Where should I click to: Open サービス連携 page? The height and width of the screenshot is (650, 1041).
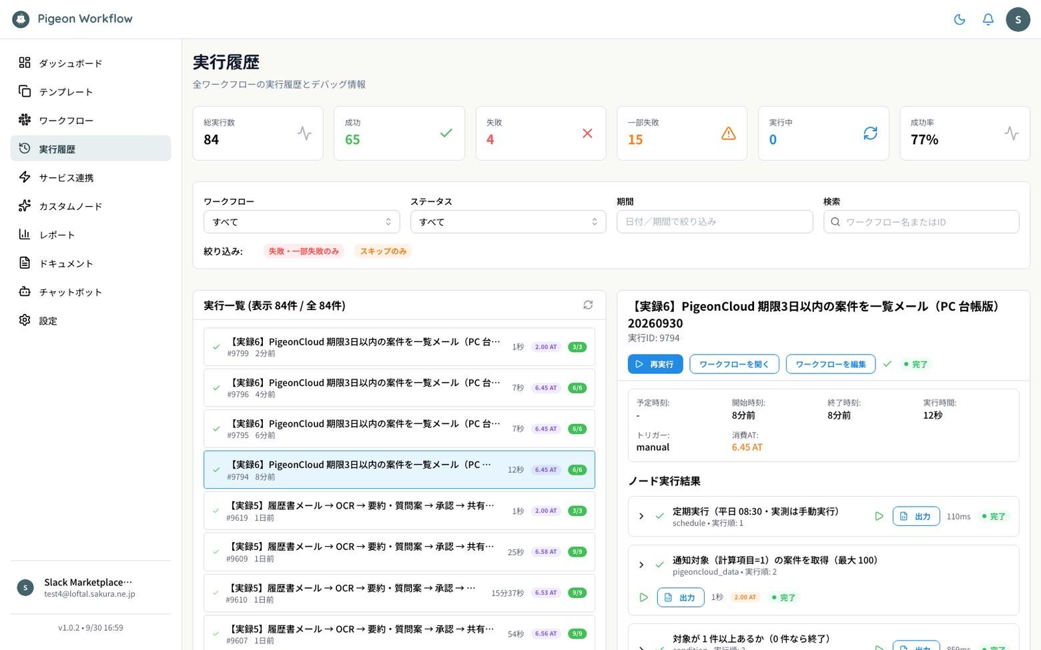point(91,177)
